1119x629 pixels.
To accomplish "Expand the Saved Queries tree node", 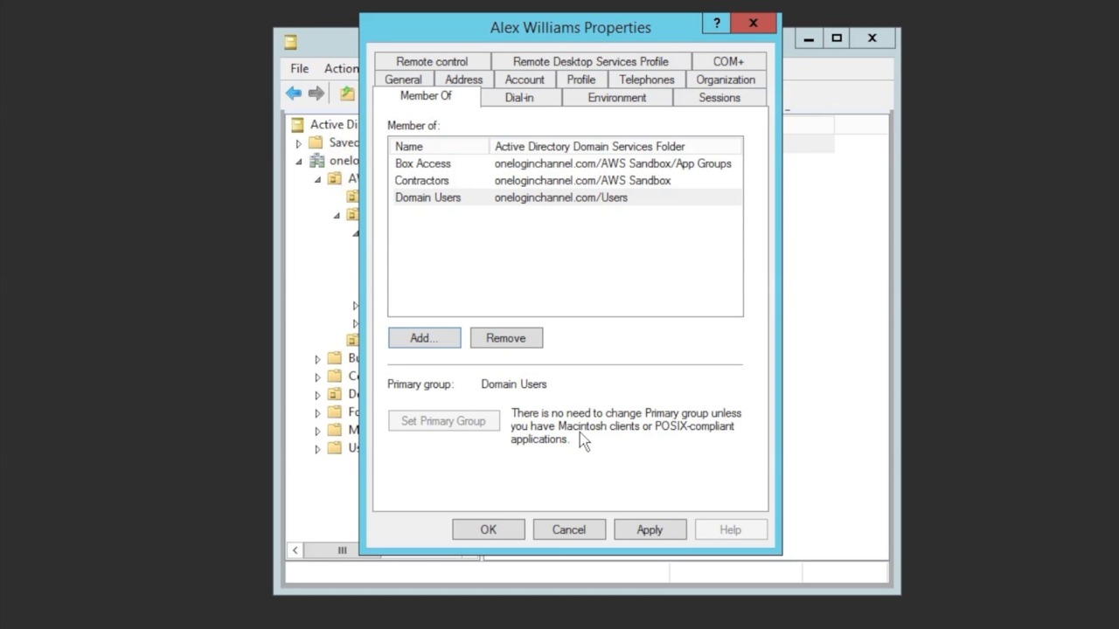I will (x=299, y=143).
